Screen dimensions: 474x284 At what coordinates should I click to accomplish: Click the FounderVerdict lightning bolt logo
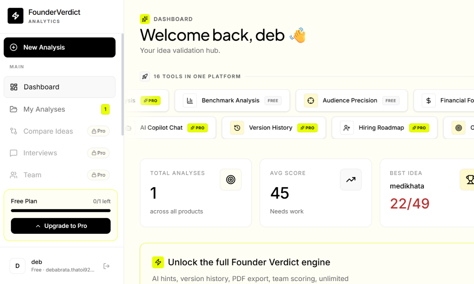point(15,16)
